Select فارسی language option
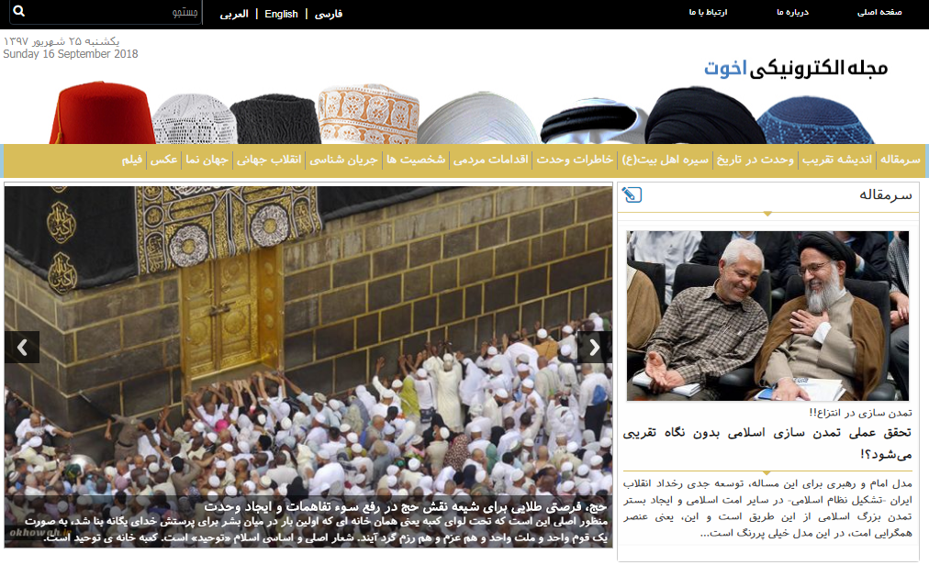The width and height of the screenshot is (929, 565). [329, 14]
